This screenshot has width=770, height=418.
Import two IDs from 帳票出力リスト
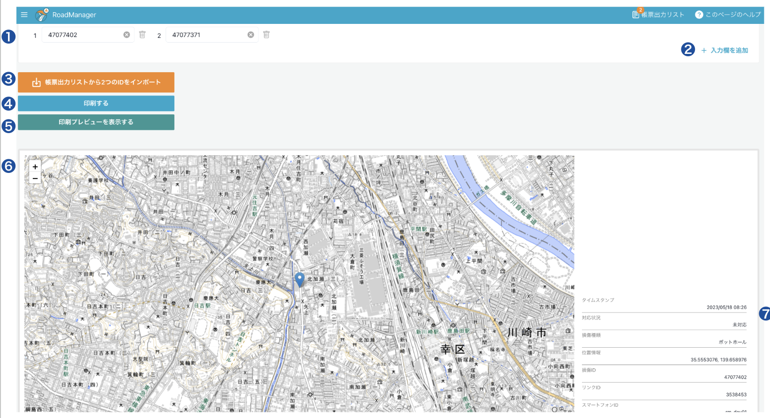click(96, 82)
